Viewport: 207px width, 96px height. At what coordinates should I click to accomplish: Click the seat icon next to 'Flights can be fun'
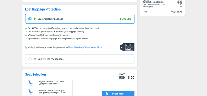pyautogui.click(x=31, y=82)
